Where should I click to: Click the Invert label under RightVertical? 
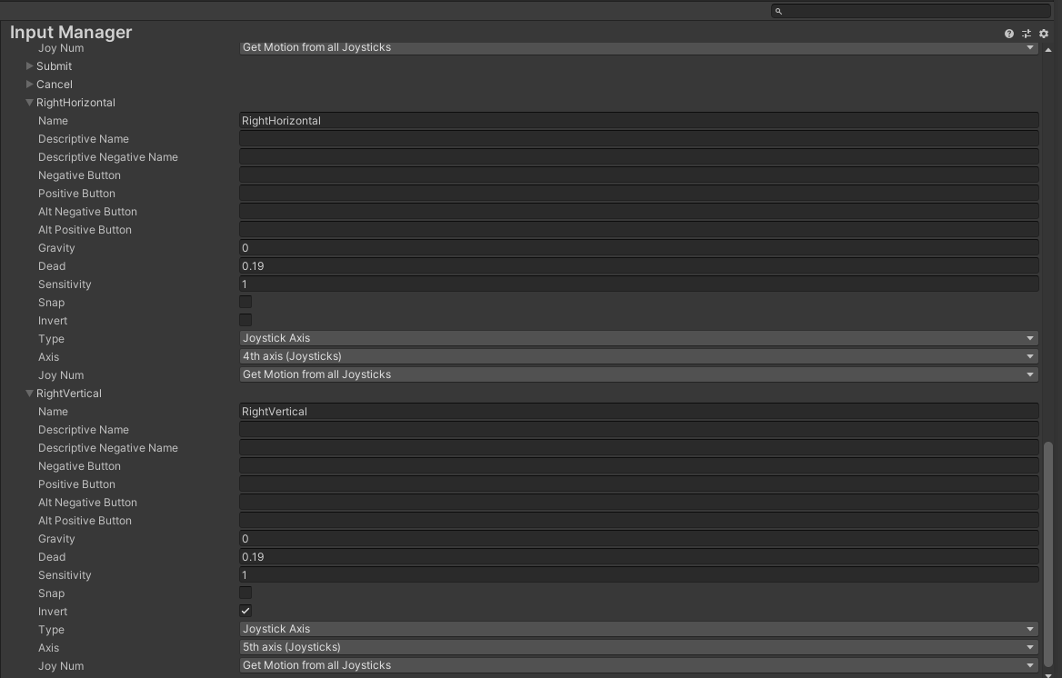pos(52,611)
